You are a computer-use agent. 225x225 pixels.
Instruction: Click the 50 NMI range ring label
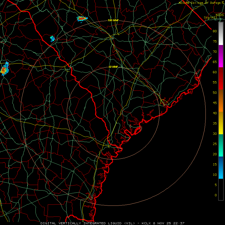pos(113,67)
